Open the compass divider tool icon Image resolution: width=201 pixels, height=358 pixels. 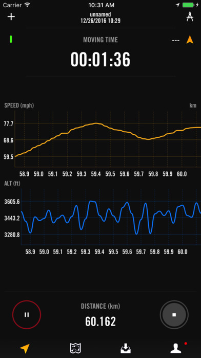tap(190, 16)
